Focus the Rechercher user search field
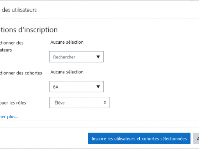This screenshot has height=149, width=199. pyautogui.click(x=76, y=57)
